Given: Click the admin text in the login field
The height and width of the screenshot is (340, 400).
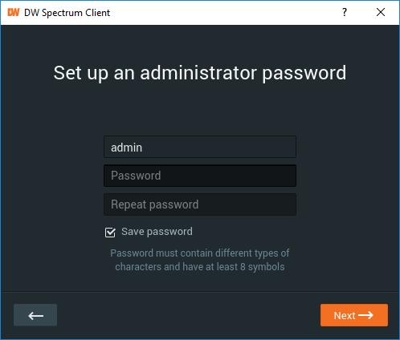Looking at the screenshot, I should (x=126, y=148).
